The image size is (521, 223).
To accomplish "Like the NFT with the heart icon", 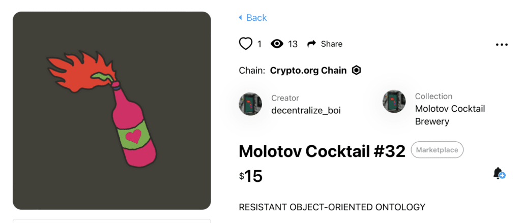I will point(246,44).
